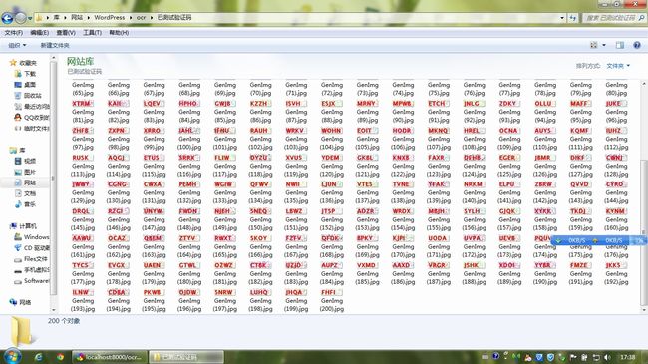Open the 文件夹 arrange-by dropdown
Viewport: 648px width, 364px height.
click(x=618, y=66)
